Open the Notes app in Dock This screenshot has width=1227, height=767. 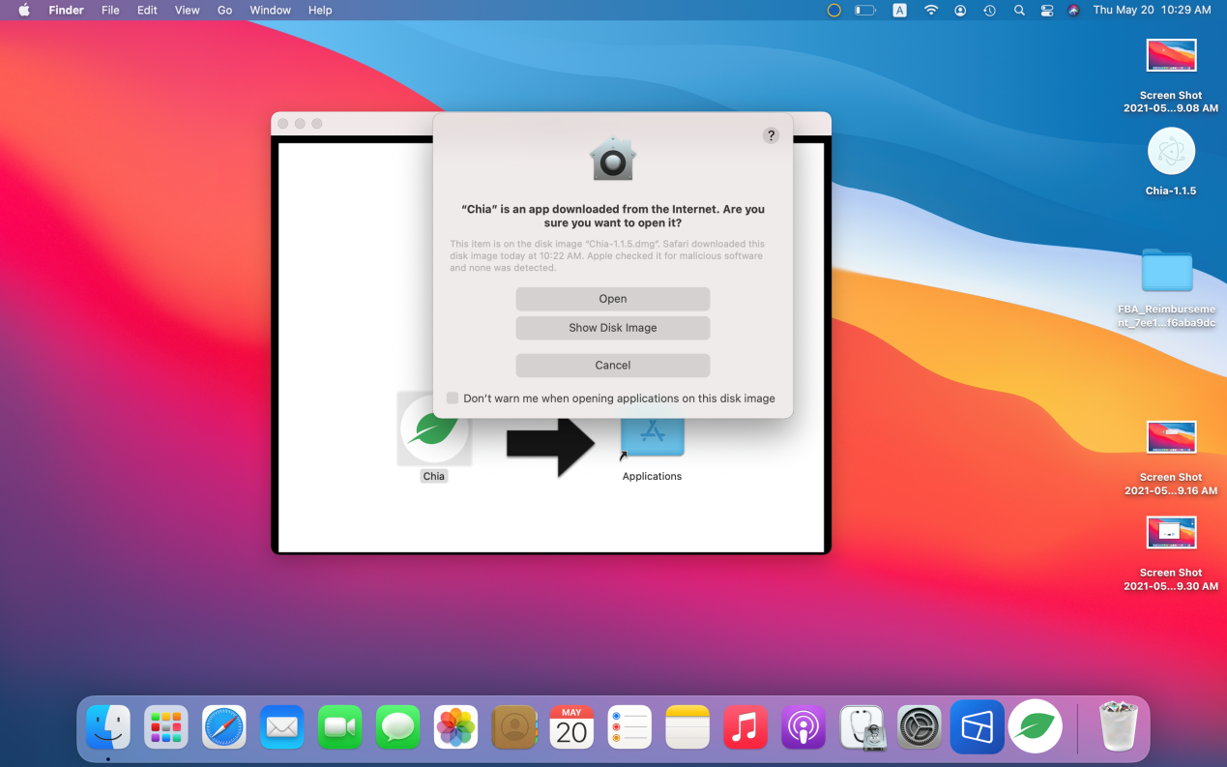click(x=687, y=727)
